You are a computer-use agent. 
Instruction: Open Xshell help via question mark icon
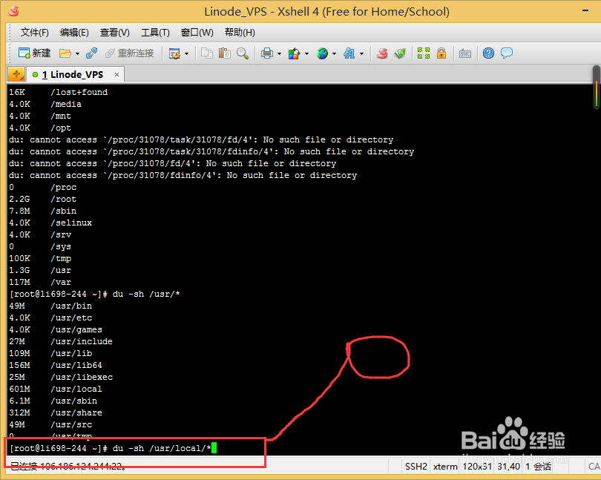[x=487, y=53]
